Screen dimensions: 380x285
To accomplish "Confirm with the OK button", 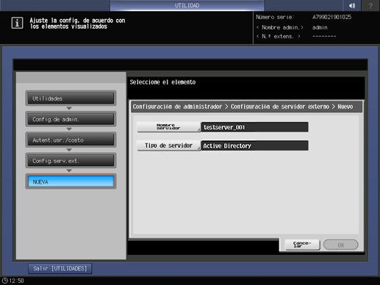I will pyautogui.click(x=341, y=245).
